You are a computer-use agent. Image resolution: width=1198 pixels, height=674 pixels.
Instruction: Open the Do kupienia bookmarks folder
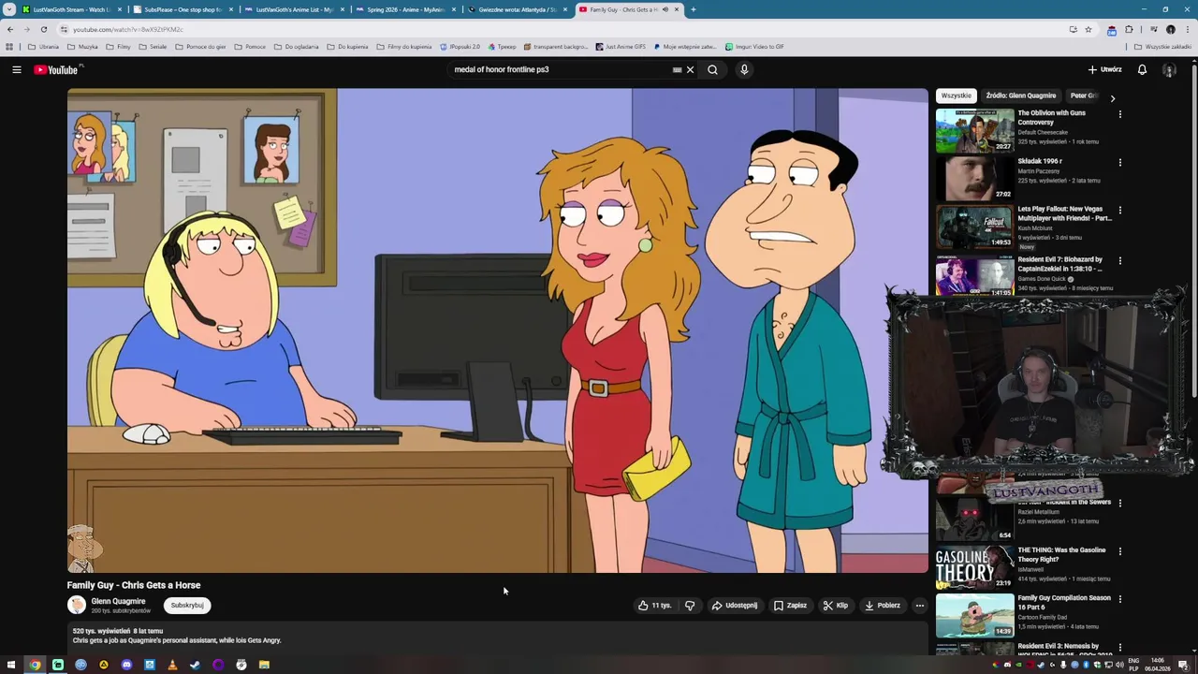pyautogui.click(x=347, y=46)
